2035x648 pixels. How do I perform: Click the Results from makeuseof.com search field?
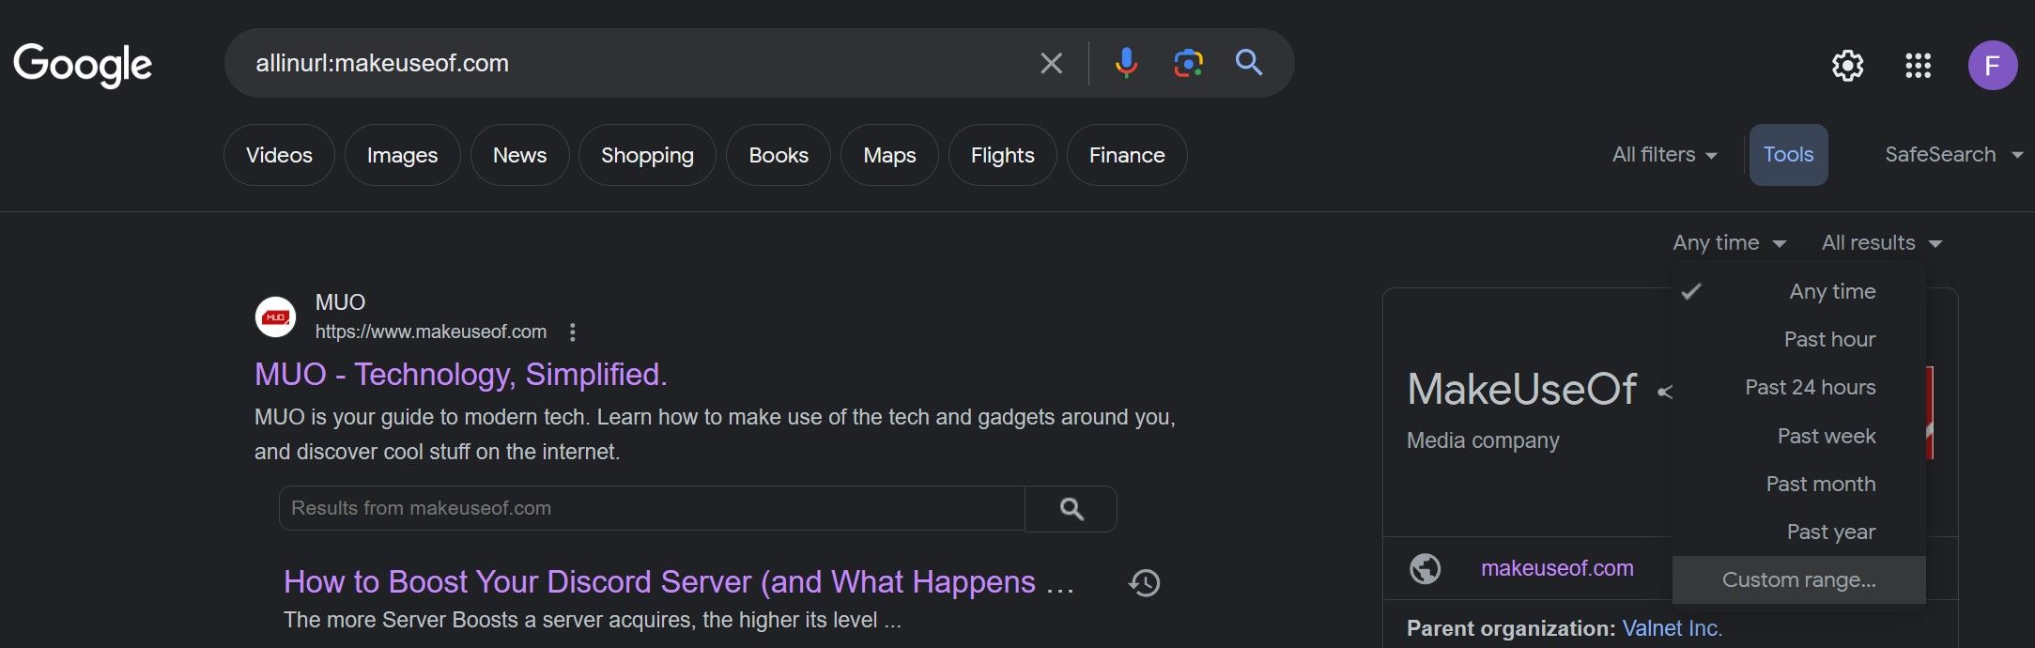click(x=652, y=509)
